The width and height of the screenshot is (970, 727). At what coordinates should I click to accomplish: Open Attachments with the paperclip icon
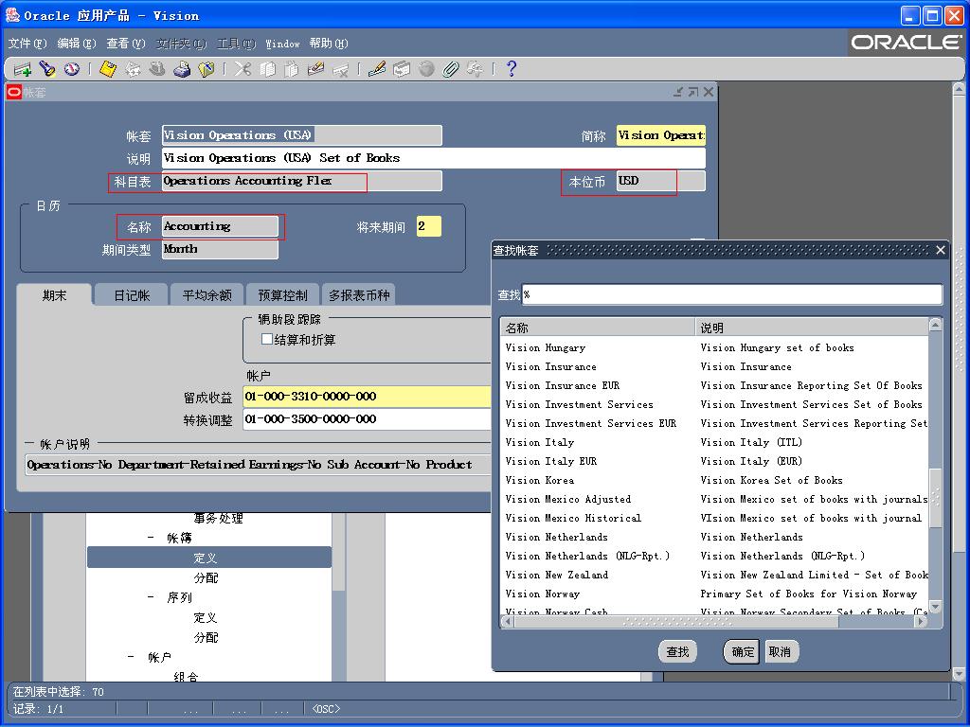(x=450, y=69)
